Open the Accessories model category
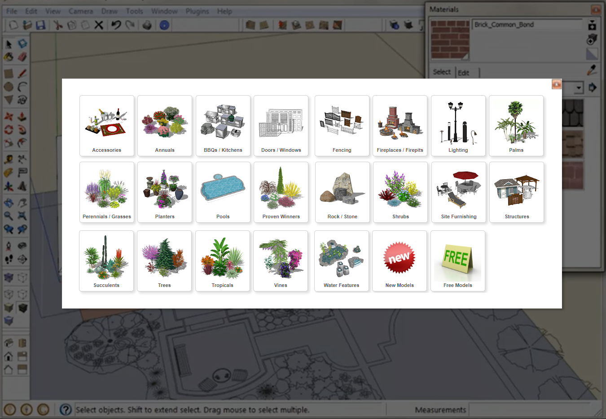 pos(107,126)
